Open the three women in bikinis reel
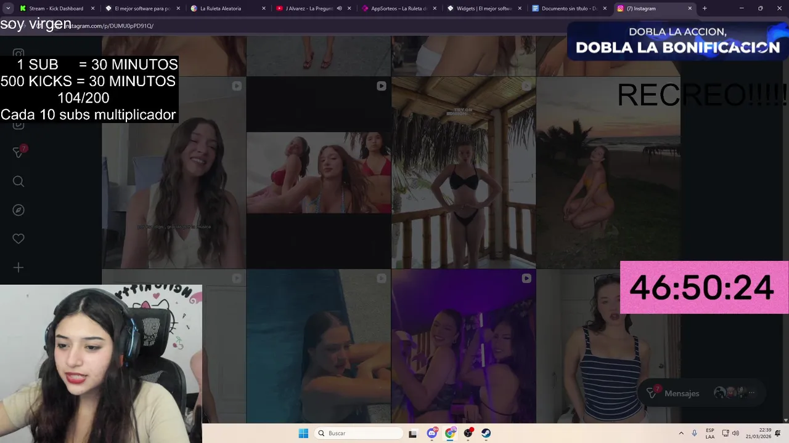 click(319, 173)
